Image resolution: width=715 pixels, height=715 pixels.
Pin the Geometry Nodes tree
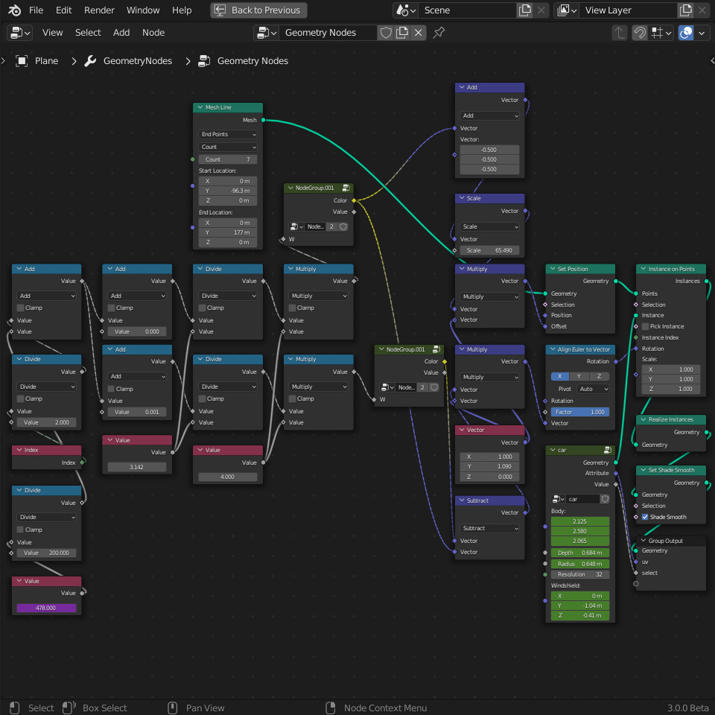439,33
